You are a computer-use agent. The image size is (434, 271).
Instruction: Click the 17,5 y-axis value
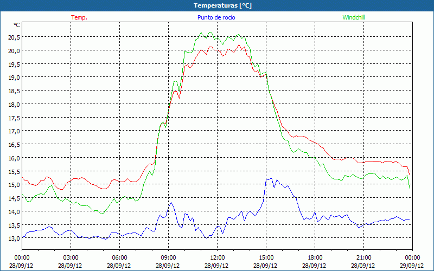tap(14, 118)
